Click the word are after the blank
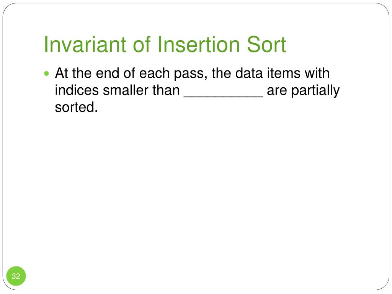This screenshot has height=294, width=392. [x=277, y=91]
